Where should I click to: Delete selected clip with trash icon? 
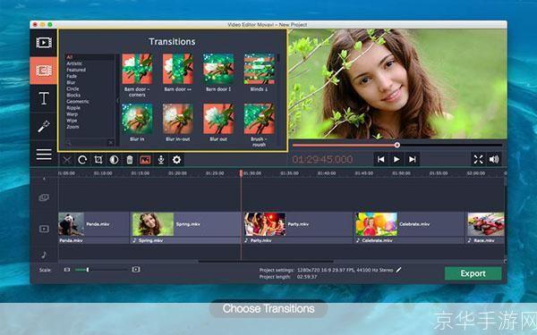point(130,160)
